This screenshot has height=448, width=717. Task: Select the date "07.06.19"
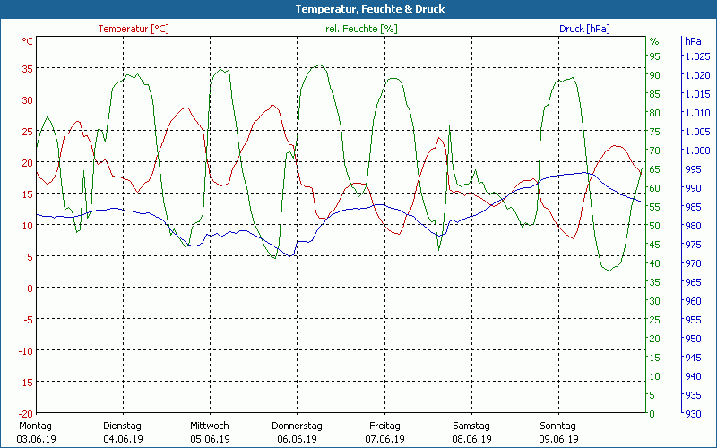(384, 439)
